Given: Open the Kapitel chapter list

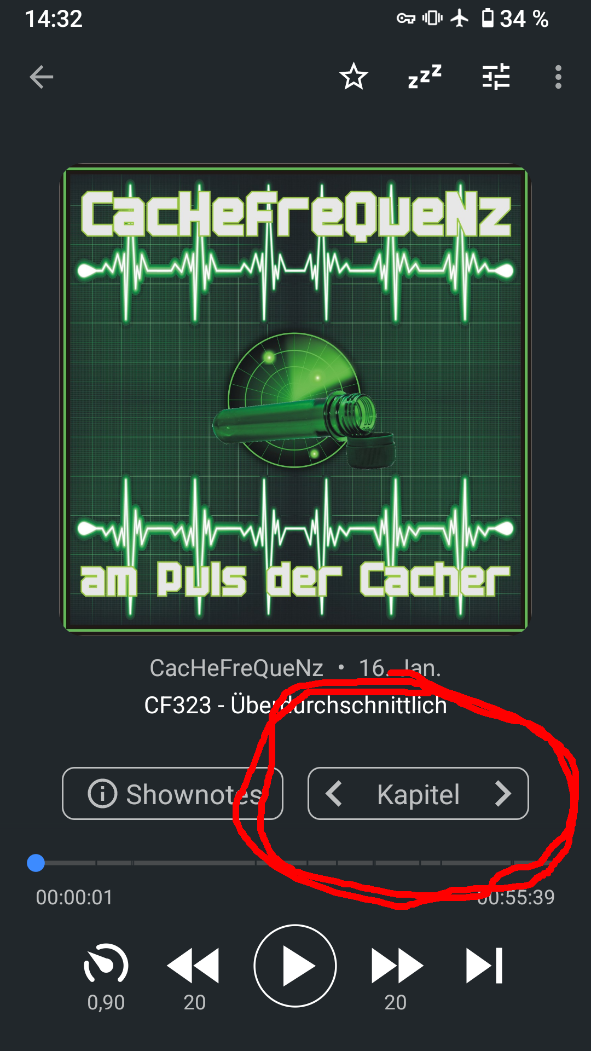Looking at the screenshot, I should click(x=418, y=794).
